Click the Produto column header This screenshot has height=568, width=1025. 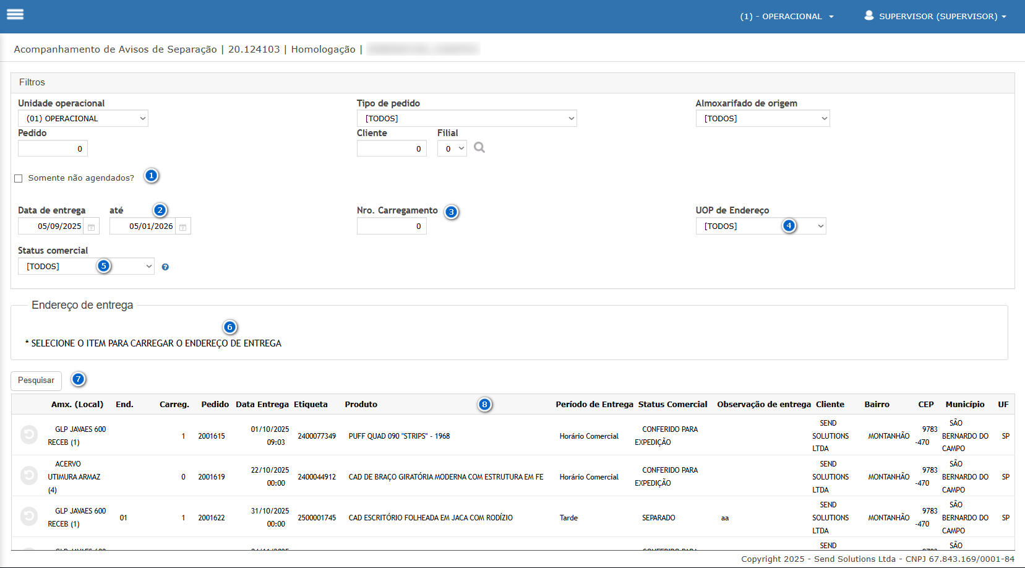coord(361,405)
